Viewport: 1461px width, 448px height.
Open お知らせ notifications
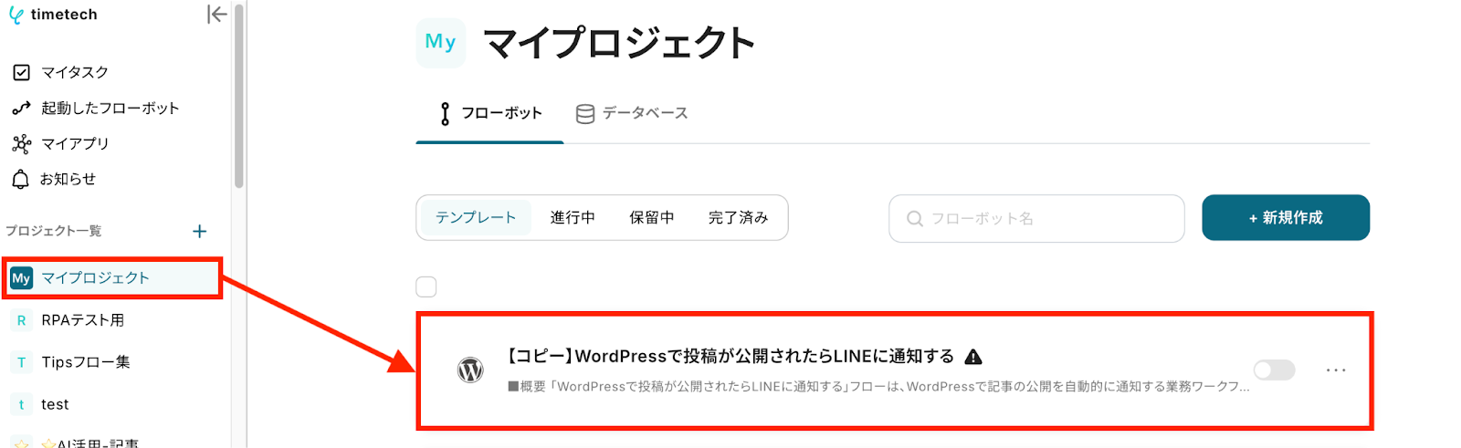[x=68, y=179]
